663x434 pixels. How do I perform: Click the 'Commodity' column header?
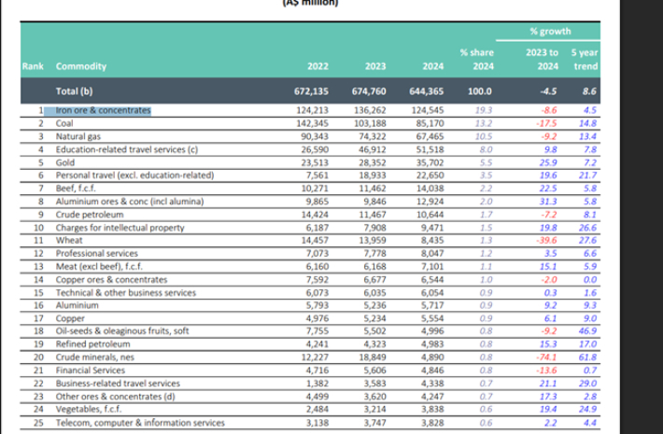point(81,66)
